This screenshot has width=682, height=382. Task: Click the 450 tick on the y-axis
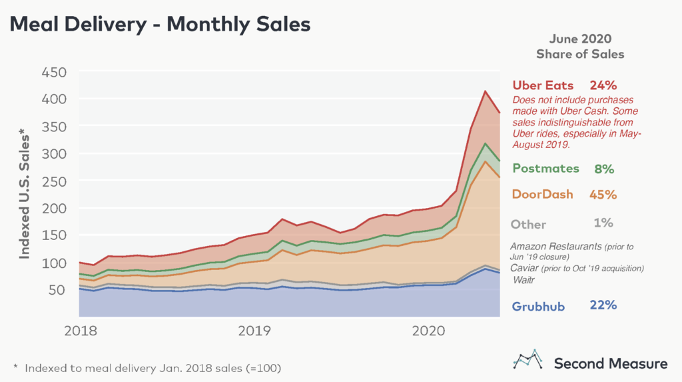tap(55, 72)
